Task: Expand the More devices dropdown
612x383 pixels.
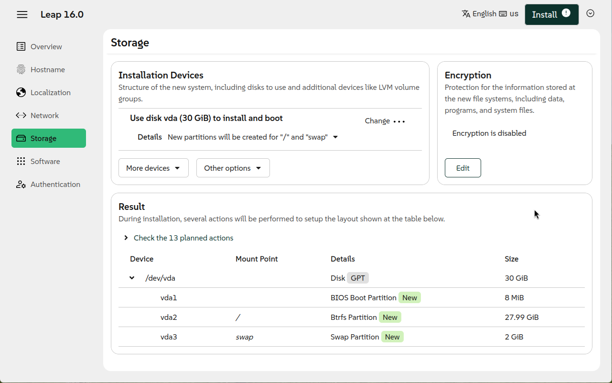Action: 153,168
